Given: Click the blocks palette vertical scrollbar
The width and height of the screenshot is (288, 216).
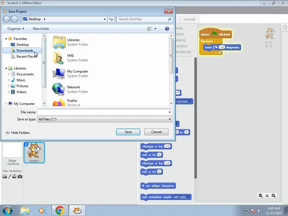Looking at the screenshot, I should [x=195, y=118].
